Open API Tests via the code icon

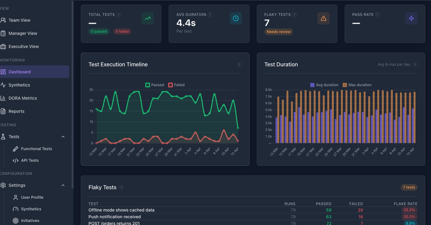coord(16,160)
